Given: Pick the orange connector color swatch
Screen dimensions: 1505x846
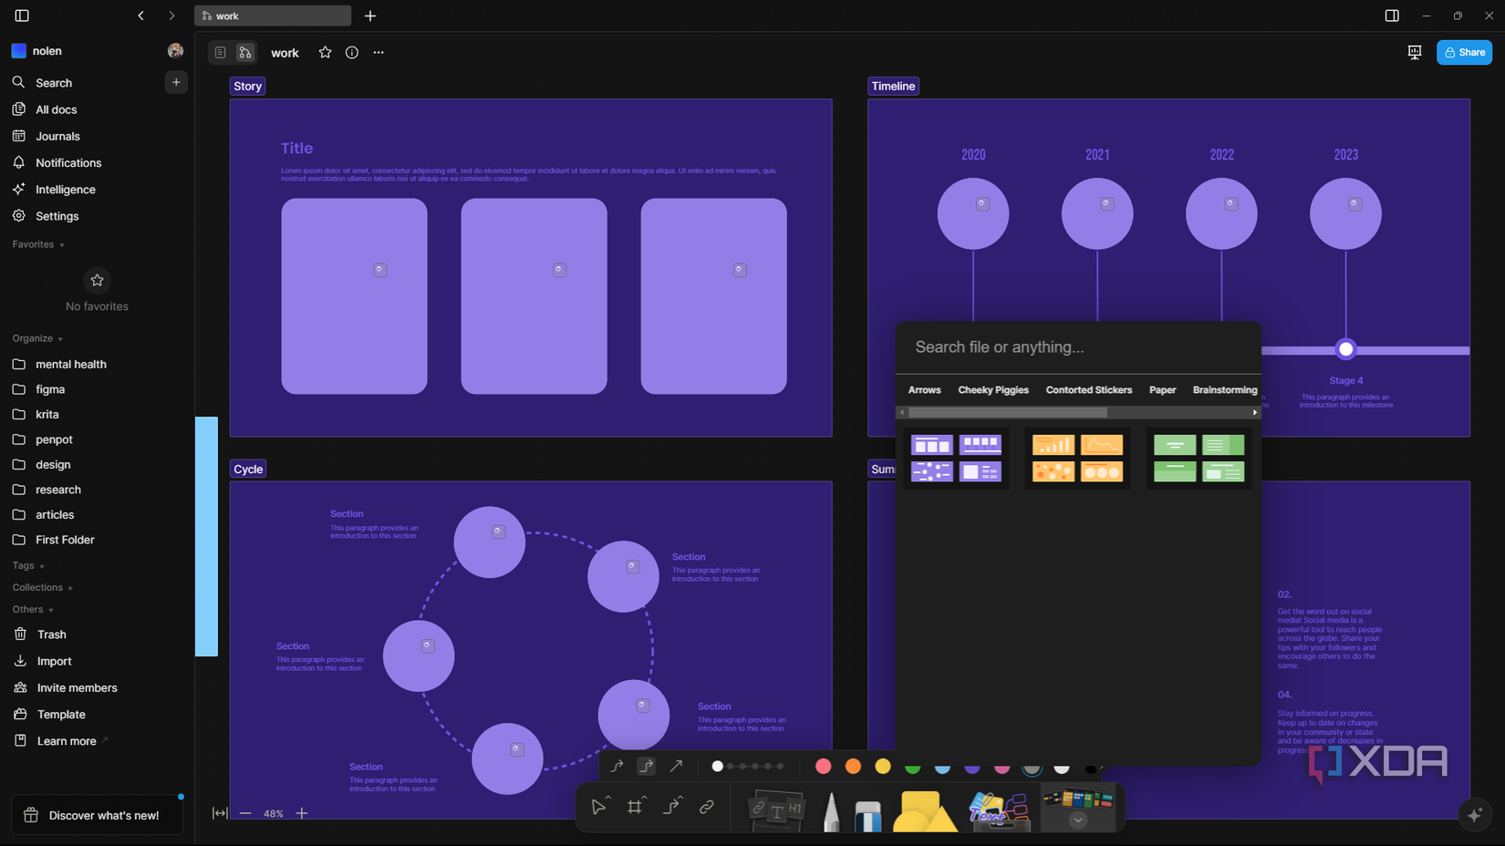Looking at the screenshot, I should coord(853,766).
